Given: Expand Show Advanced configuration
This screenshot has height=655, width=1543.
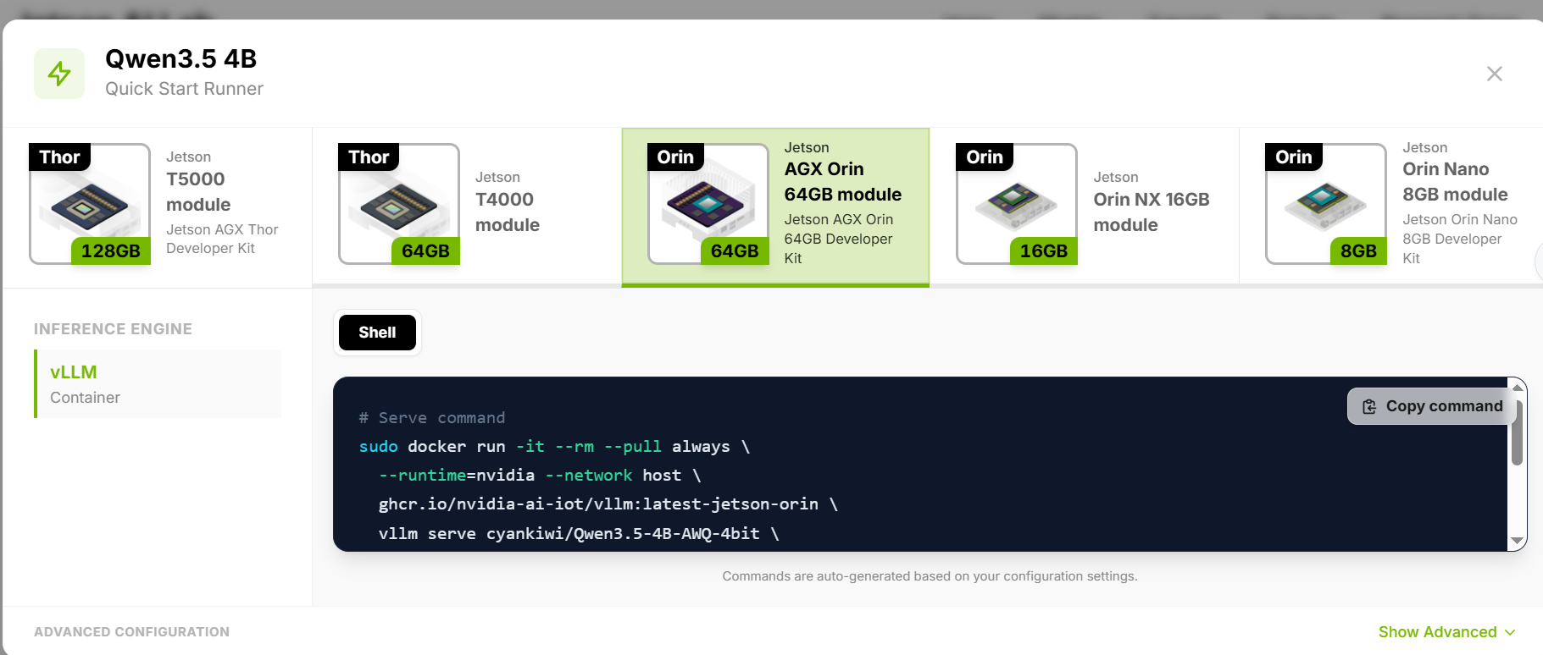Looking at the screenshot, I should pos(1446,632).
